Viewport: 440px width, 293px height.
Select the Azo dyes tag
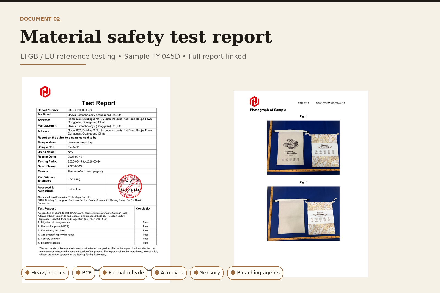tap(169, 273)
